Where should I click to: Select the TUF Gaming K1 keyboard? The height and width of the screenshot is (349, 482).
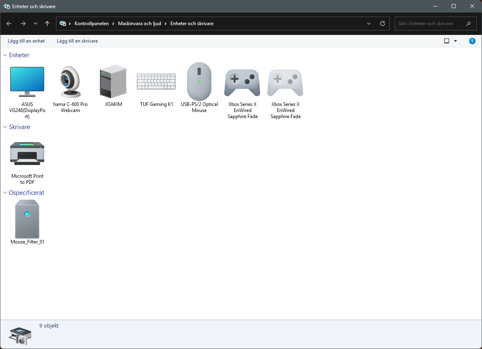coord(156,86)
